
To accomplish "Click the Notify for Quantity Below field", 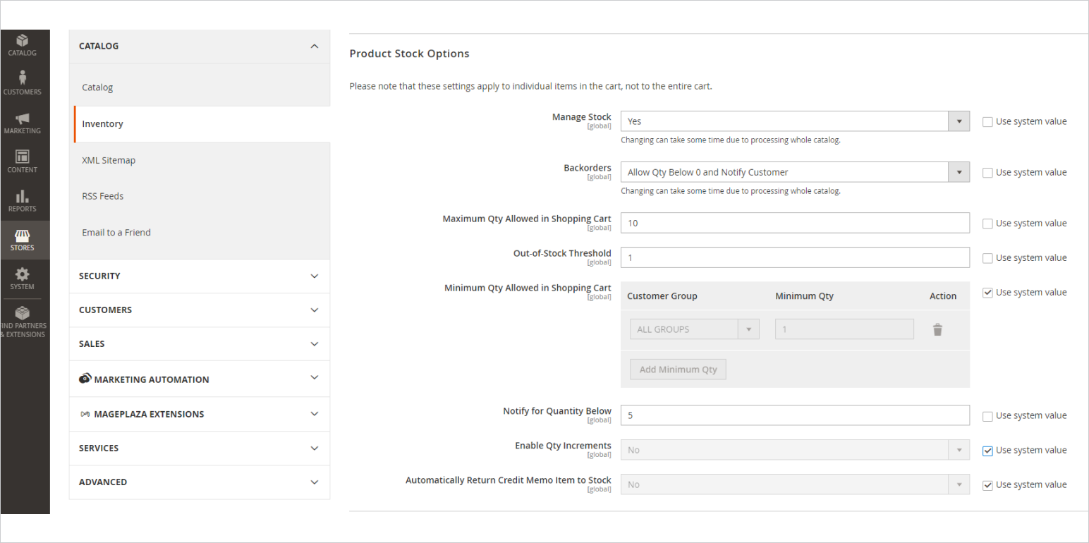I will click(x=795, y=415).
